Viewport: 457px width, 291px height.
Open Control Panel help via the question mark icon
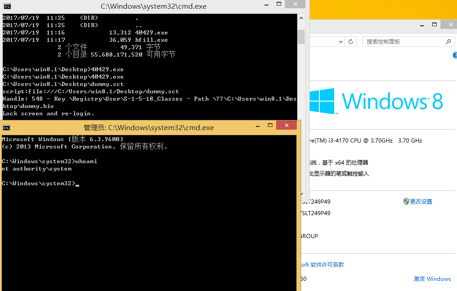coord(455,55)
